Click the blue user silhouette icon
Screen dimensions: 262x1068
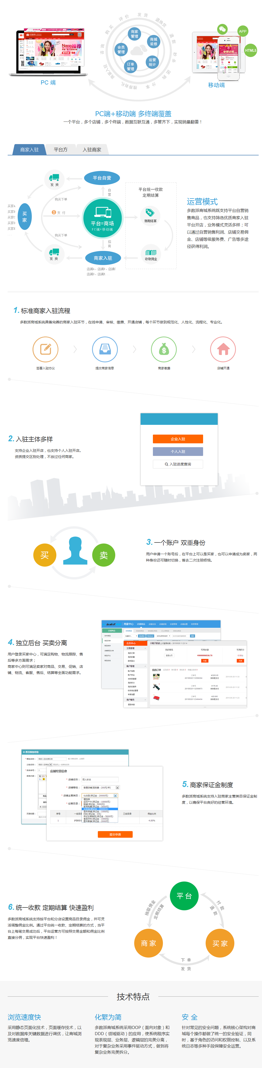[75, 551]
